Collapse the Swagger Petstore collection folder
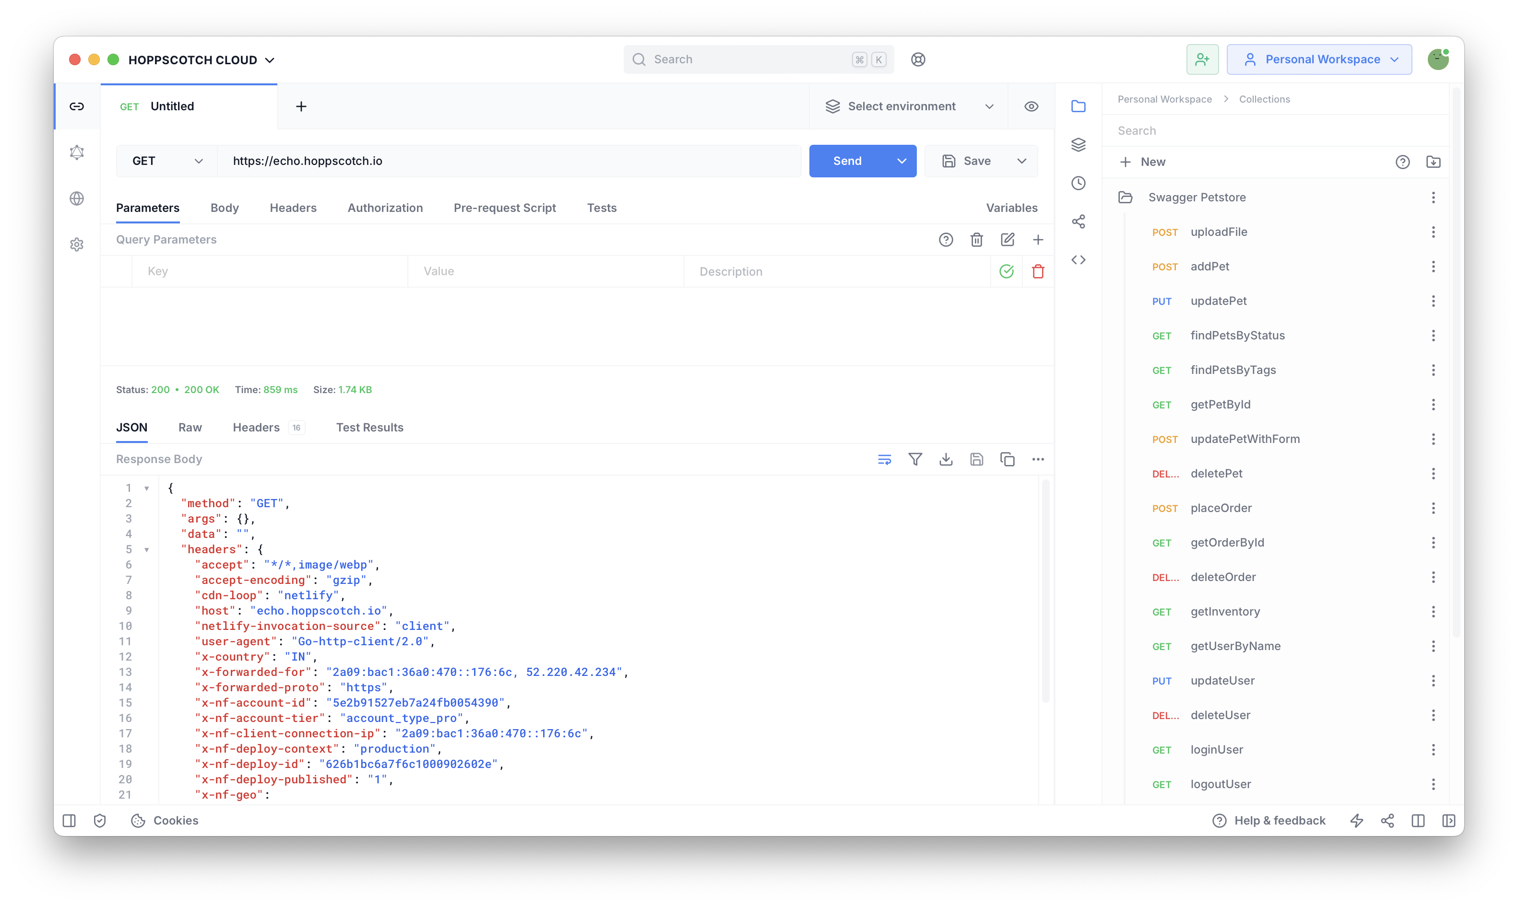 pos(1125,197)
